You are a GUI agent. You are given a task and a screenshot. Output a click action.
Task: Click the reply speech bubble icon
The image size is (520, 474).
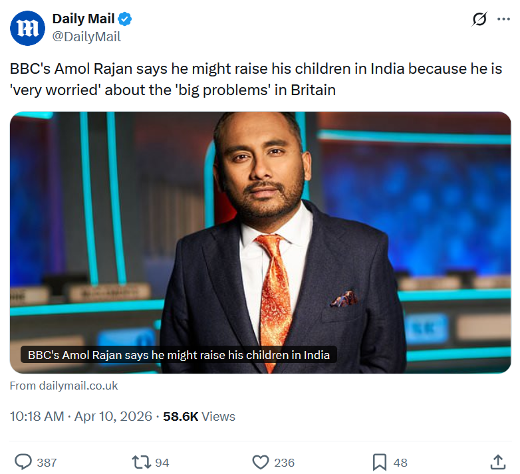pos(23,461)
